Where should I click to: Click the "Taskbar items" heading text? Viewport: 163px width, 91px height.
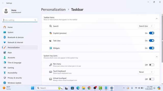(x=49, y=17)
